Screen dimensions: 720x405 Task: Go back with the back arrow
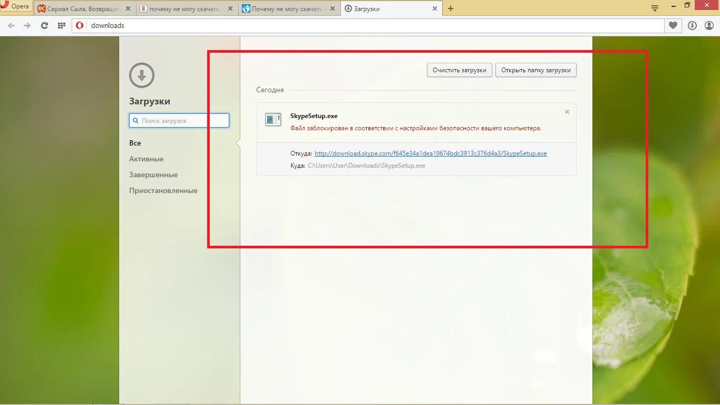coord(11,25)
